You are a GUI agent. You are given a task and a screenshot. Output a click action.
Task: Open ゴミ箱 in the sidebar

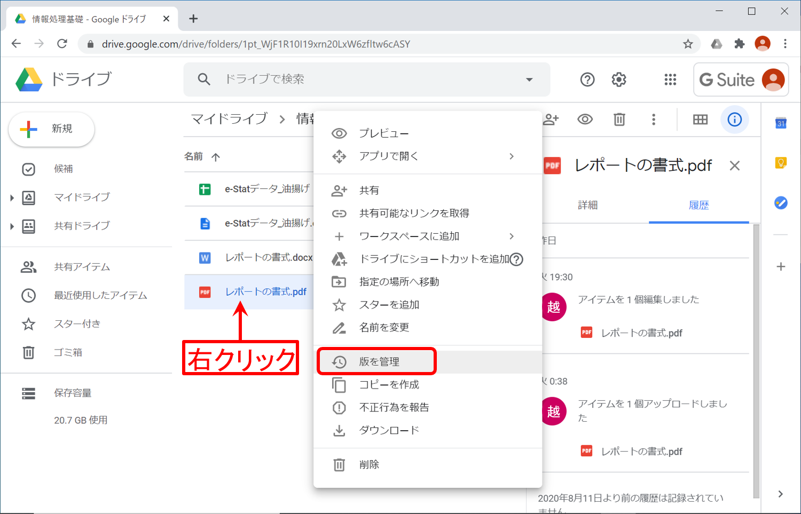tap(68, 352)
